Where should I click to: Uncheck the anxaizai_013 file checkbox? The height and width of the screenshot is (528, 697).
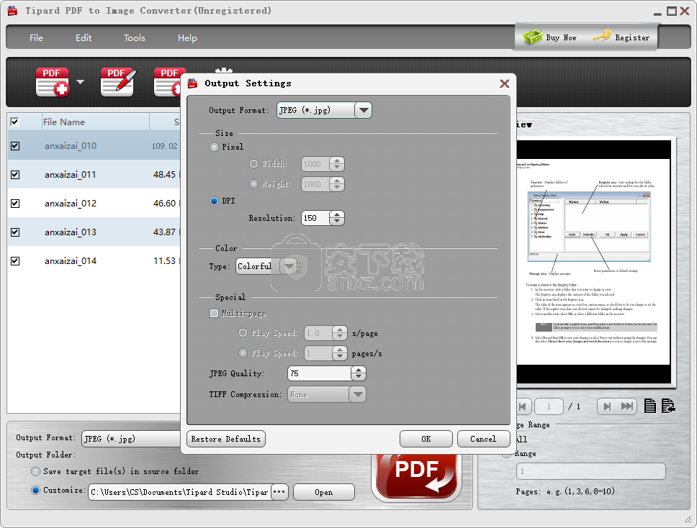[x=15, y=232]
